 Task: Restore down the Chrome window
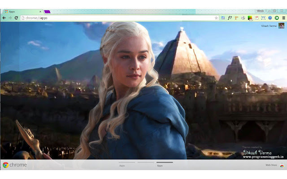coord(274,11)
